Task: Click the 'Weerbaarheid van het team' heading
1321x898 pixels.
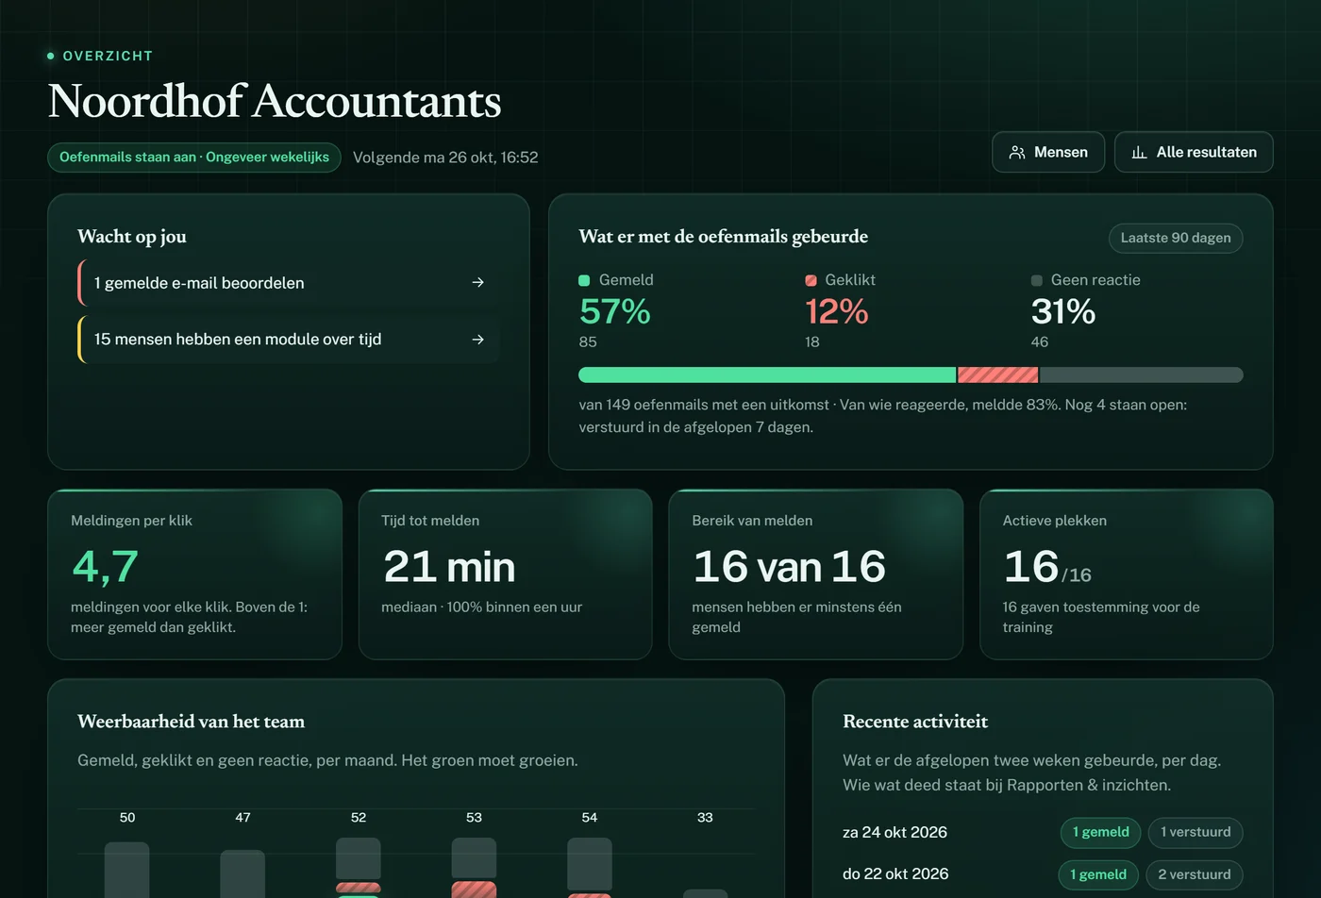Action: [x=192, y=722]
